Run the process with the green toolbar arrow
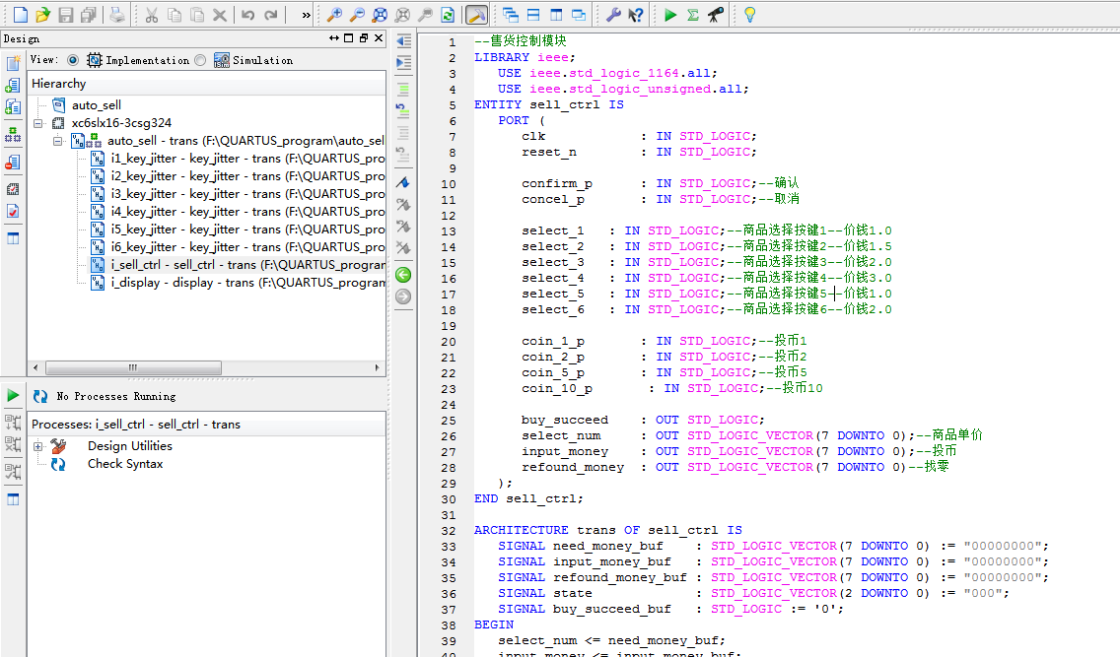Image resolution: width=1120 pixels, height=657 pixels. (x=670, y=14)
